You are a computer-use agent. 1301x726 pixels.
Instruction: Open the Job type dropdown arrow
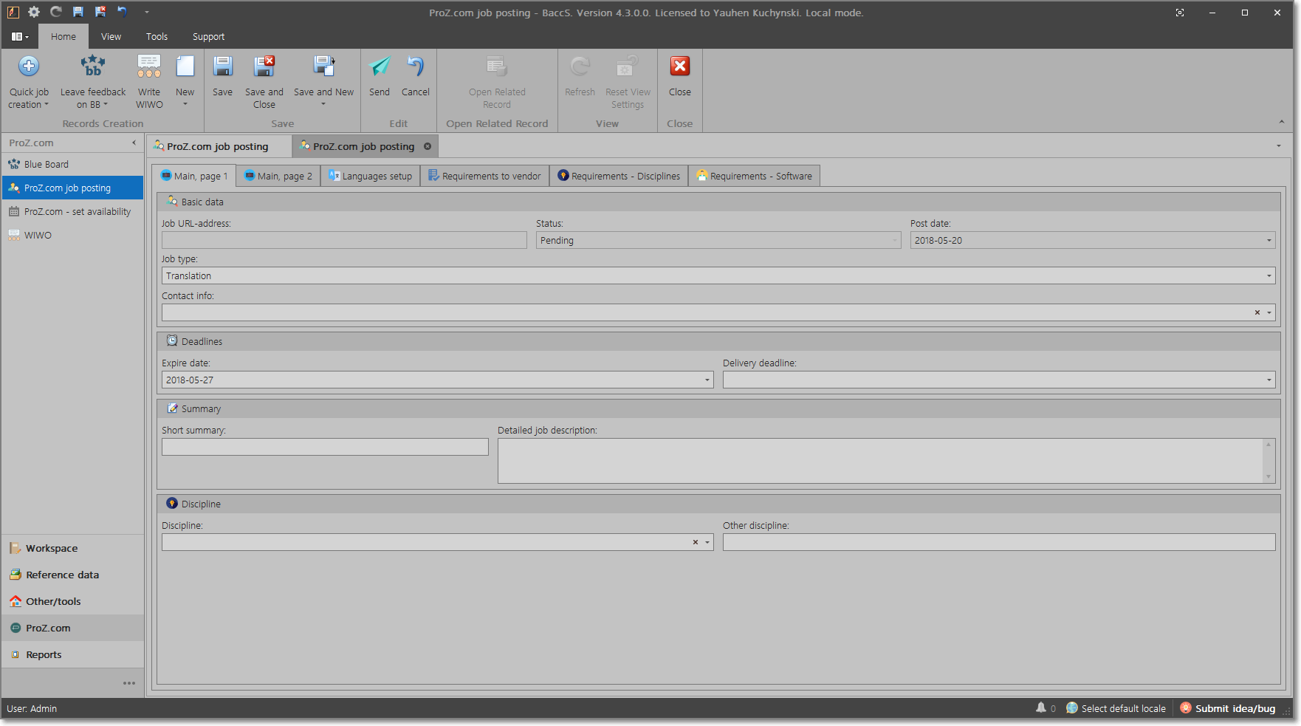pyautogui.click(x=1269, y=275)
